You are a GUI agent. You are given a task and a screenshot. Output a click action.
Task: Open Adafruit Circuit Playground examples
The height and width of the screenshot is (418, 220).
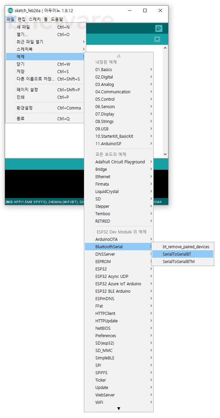point(119,162)
